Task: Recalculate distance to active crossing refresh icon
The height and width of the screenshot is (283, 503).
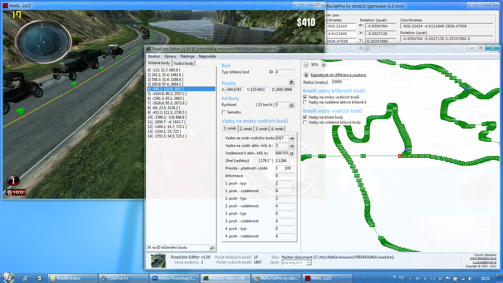Action: coord(292,153)
